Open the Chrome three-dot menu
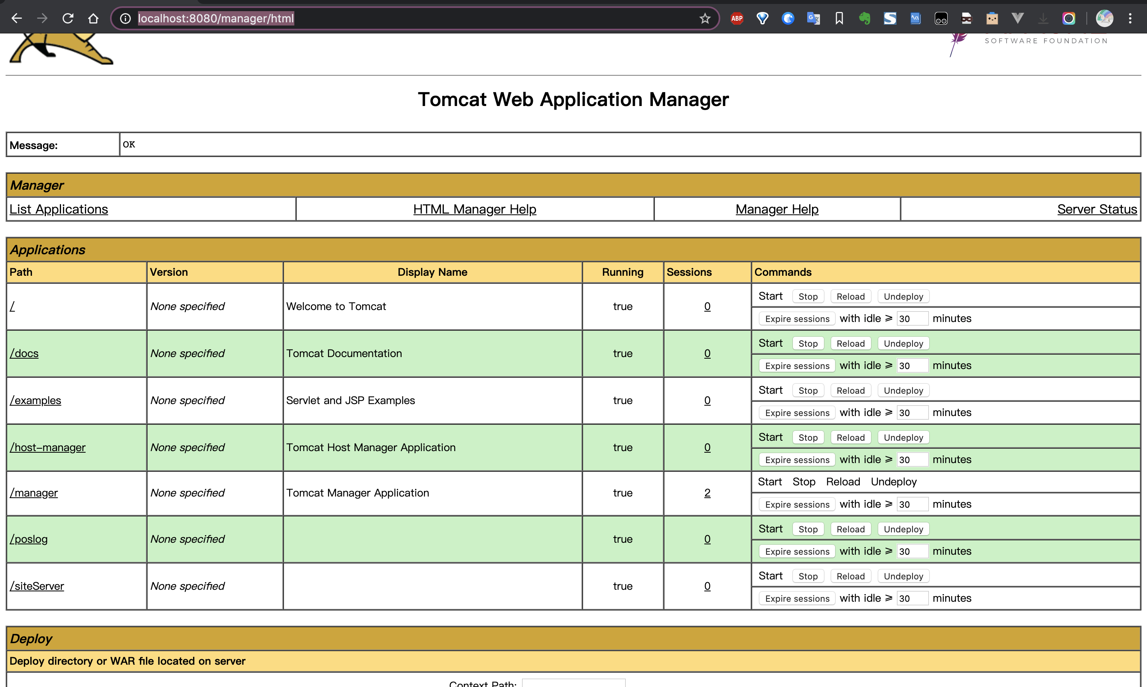 (1130, 18)
